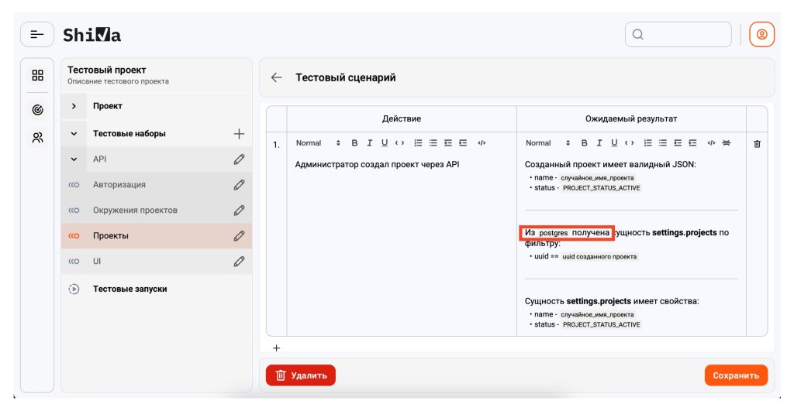Open the dashboard grid icon in sidebar
This screenshot has width=794, height=411.
tap(37, 76)
